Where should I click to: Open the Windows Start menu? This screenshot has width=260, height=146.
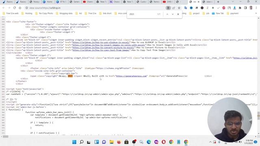pyautogui.click(x=74, y=142)
